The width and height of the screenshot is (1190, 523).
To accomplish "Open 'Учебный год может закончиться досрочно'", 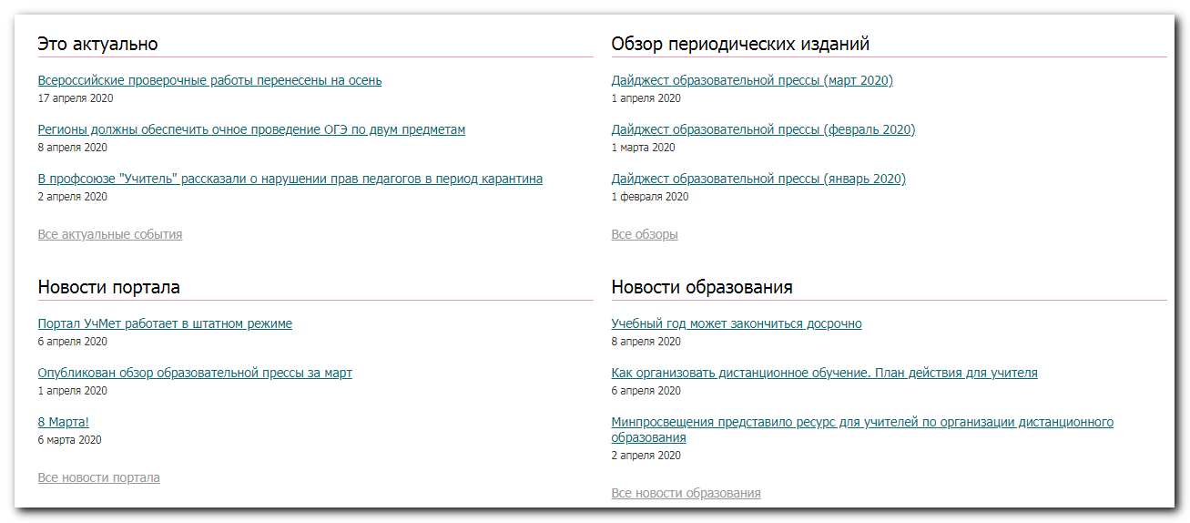I will point(737,323).
